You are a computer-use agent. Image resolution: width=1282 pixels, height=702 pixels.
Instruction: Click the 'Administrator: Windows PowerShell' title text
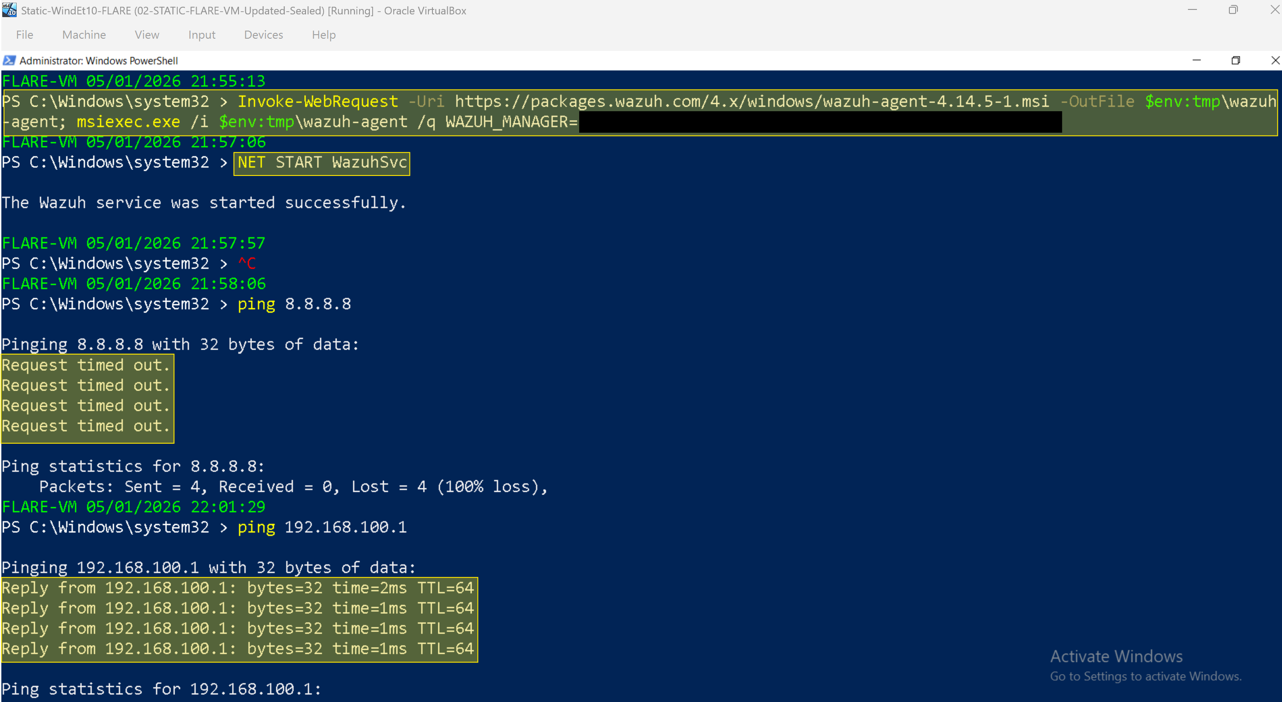(x=99, y=61)
